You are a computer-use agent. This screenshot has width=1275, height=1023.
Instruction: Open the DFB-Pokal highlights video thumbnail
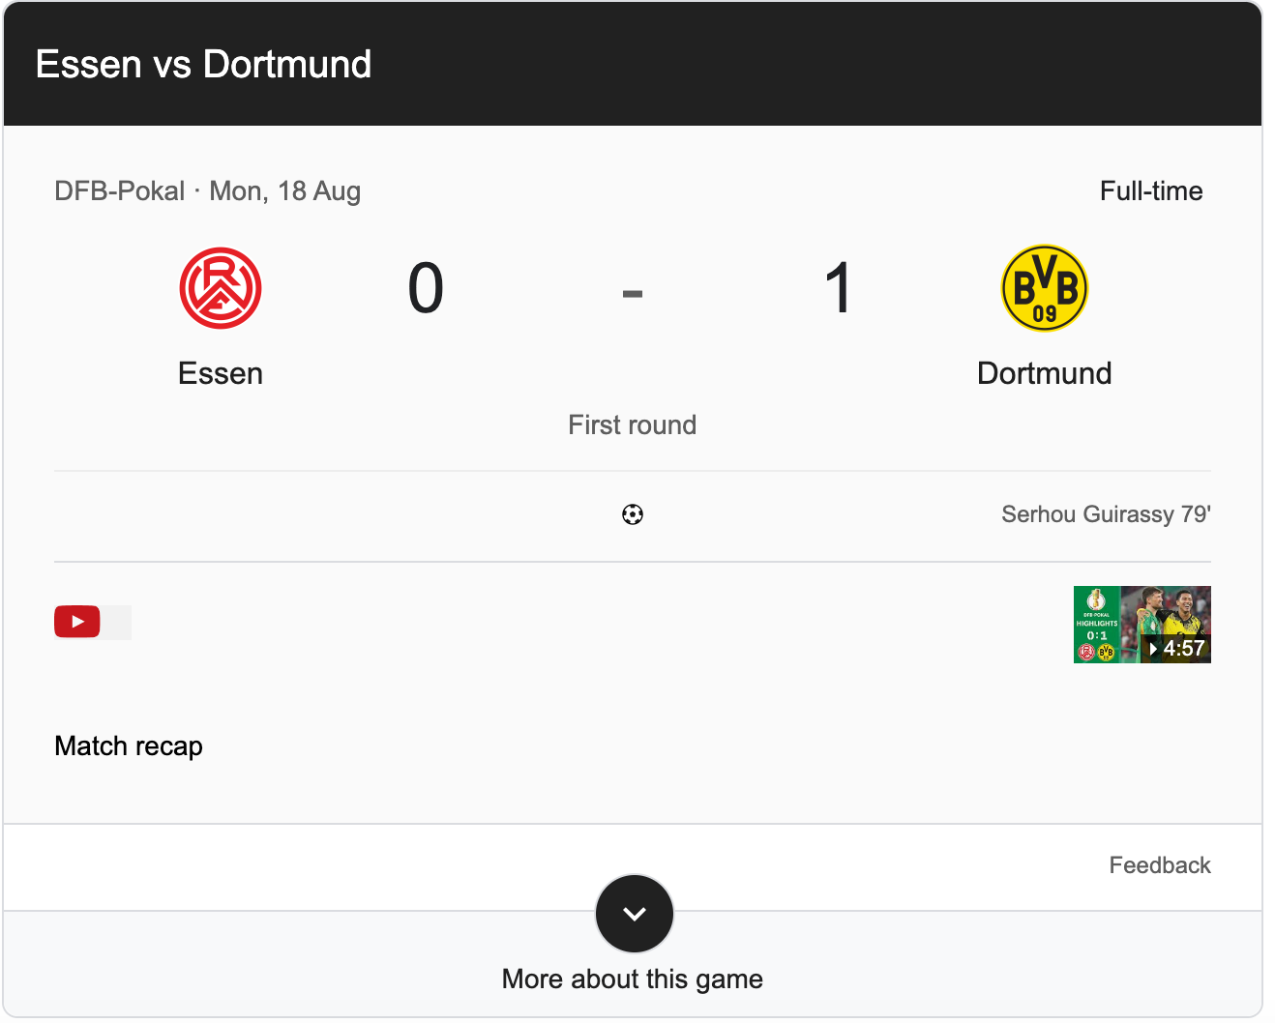tap(1142, 625)
